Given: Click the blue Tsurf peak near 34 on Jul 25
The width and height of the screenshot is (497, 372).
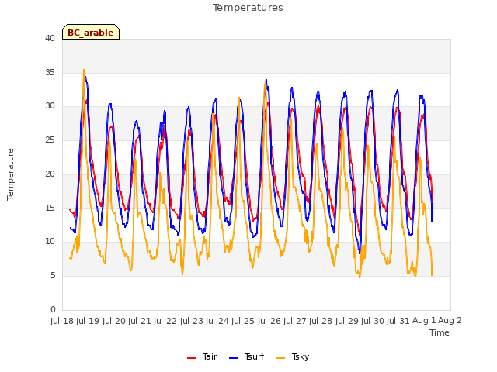Looking at the screenshot, I should point(266,80).
